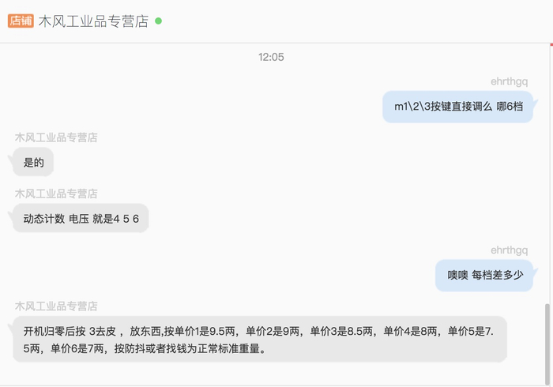
Task: Click the orange 店铺 shop badge icon
Action: pos(21,21)
